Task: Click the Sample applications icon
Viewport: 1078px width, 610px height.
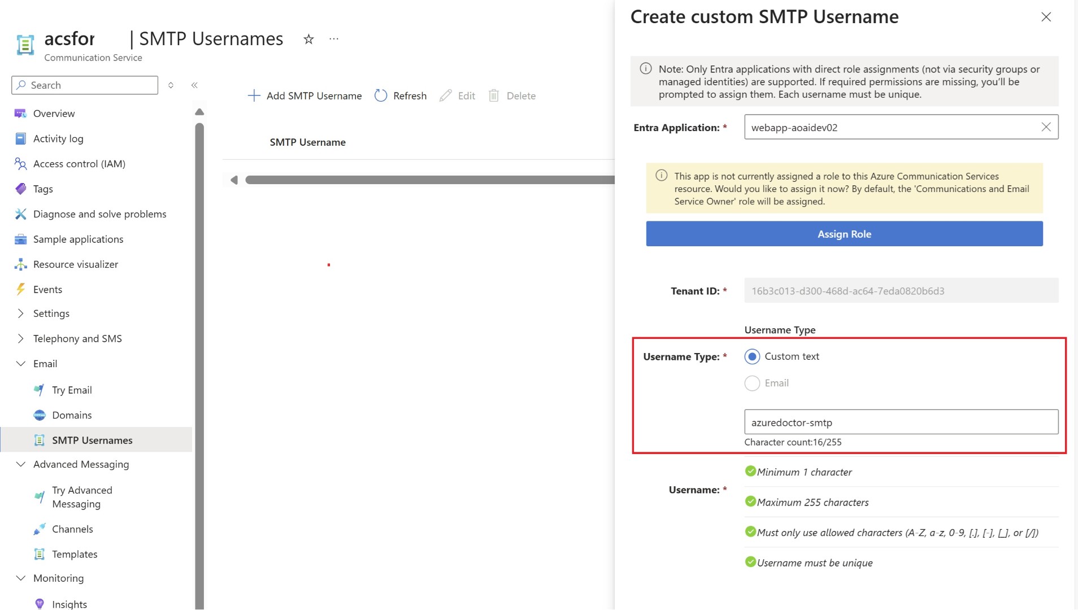Action: pyautogui.click(x=20, y=239)
